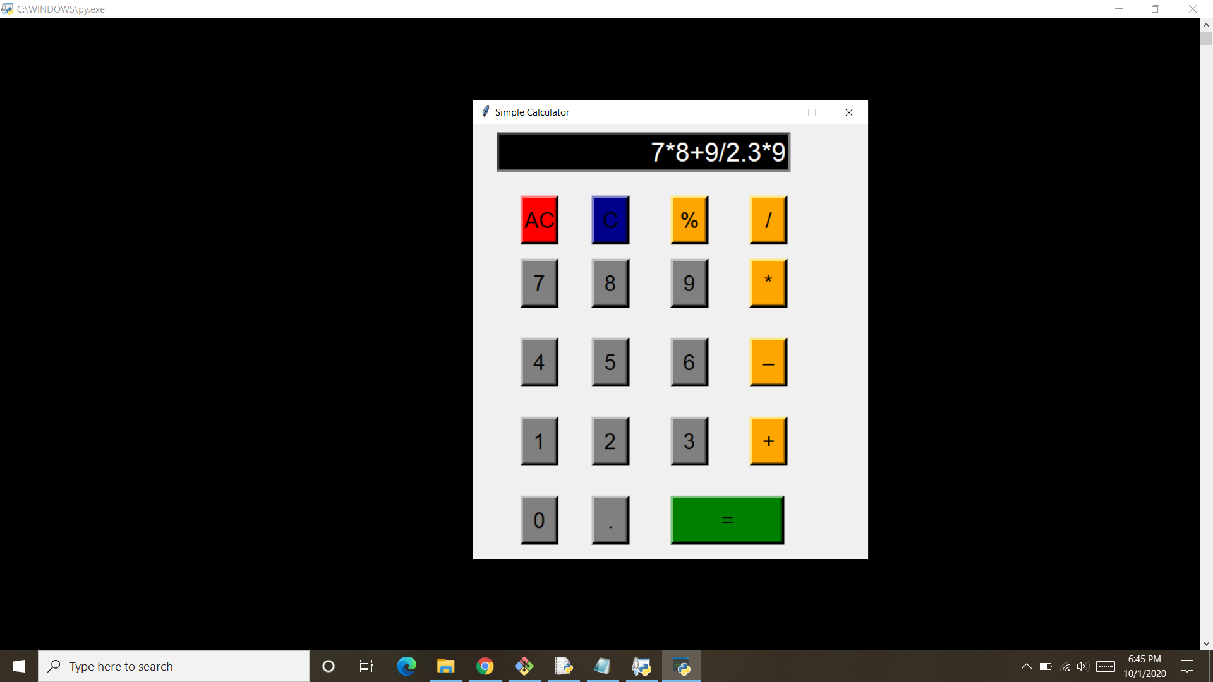Click the decimal point button
This screenshot has height=682, width=1213.
(x=611, y=520)
